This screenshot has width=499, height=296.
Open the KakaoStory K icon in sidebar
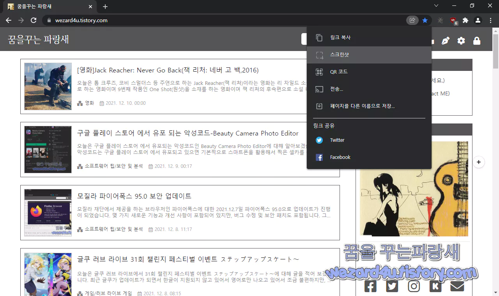(435, 286)
